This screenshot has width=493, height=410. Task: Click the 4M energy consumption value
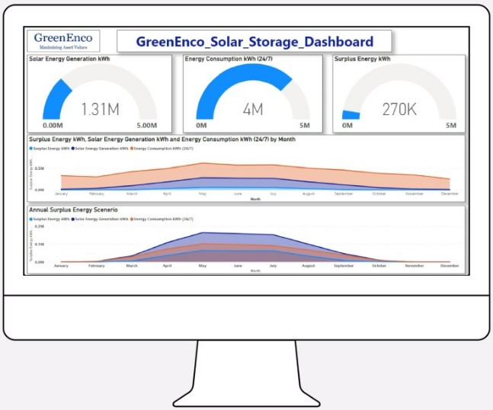[x=252, y=109]
